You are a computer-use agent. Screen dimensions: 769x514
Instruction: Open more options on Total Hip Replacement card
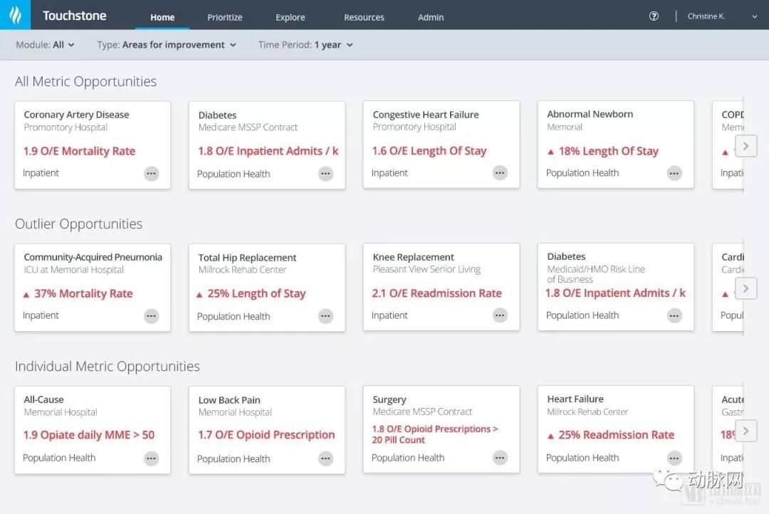point(325,316)
